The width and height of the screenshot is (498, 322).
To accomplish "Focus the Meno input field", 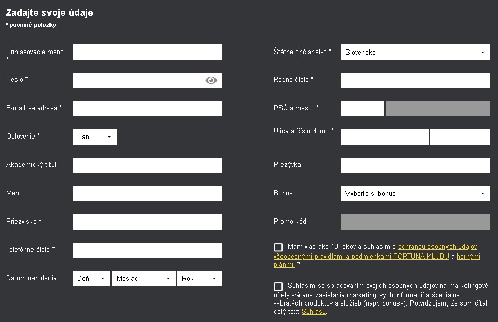I will pos(147,193).
